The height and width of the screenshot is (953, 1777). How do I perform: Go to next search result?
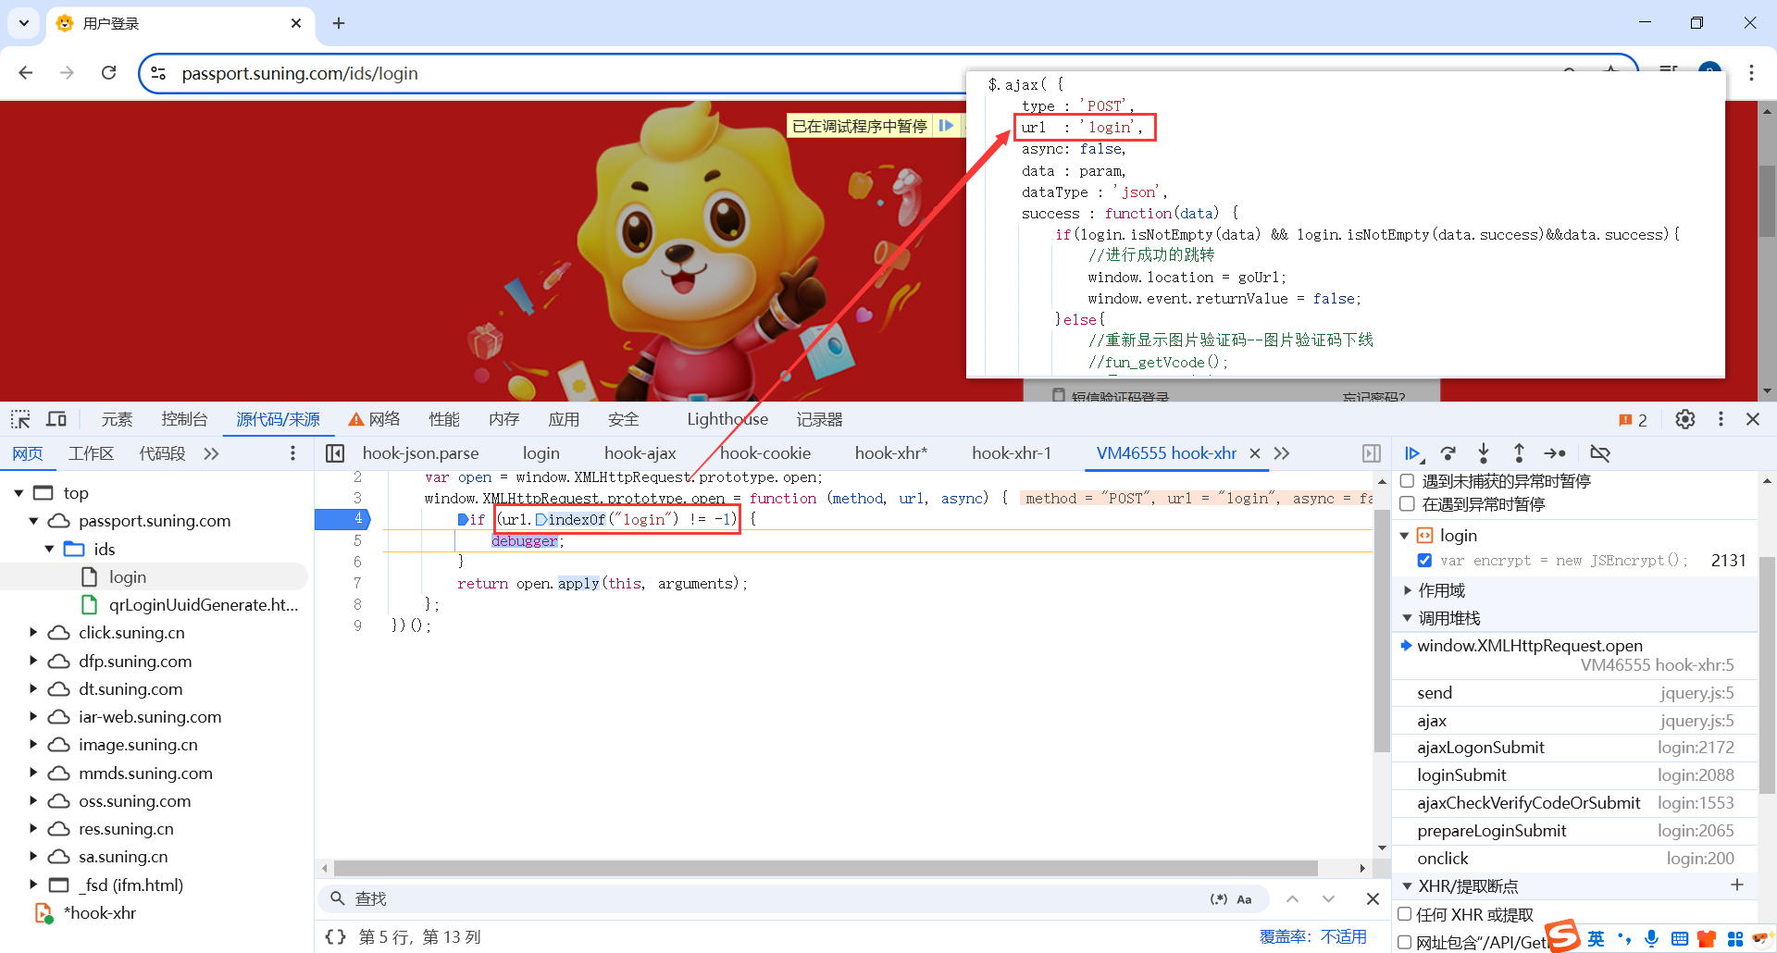coord(1329,899)
